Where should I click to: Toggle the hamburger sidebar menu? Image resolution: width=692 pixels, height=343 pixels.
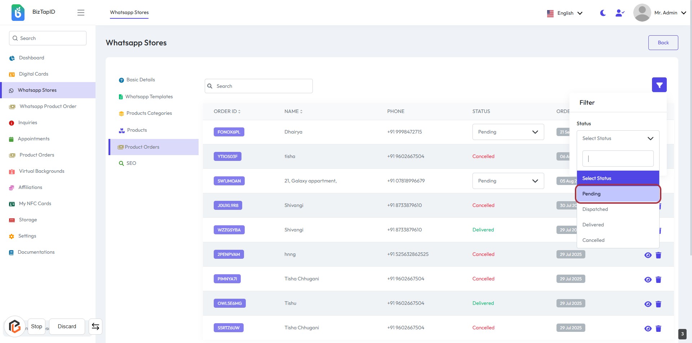81,13
